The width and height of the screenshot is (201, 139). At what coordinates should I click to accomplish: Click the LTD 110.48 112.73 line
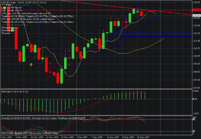pos(12,11)
